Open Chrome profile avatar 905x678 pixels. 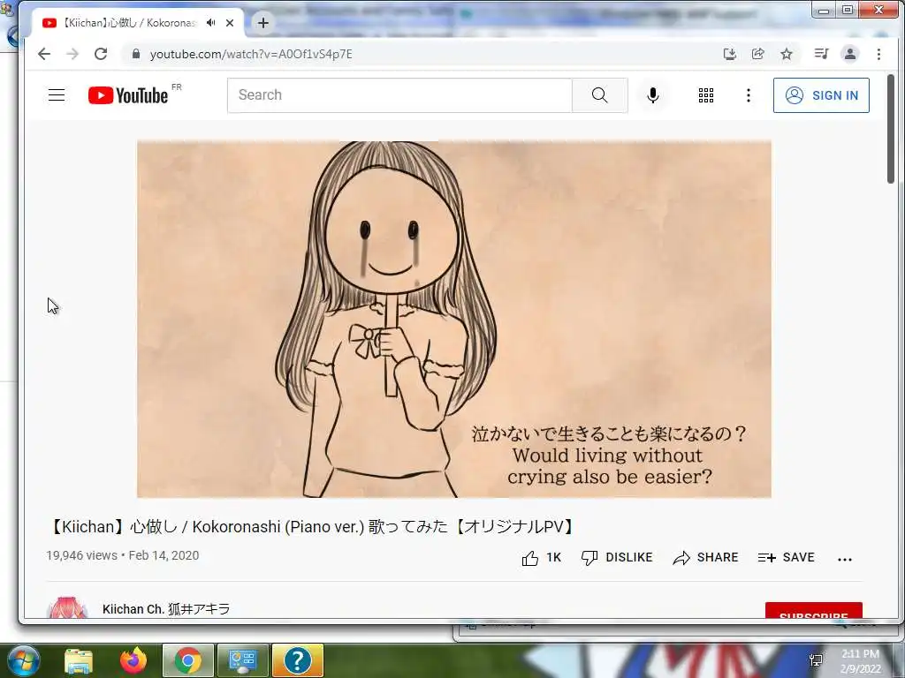pyautogui.click(x=850, y=54)
